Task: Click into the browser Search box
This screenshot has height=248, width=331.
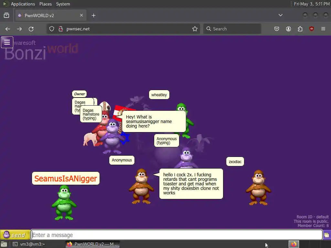Action: click(x=232, y=29)
